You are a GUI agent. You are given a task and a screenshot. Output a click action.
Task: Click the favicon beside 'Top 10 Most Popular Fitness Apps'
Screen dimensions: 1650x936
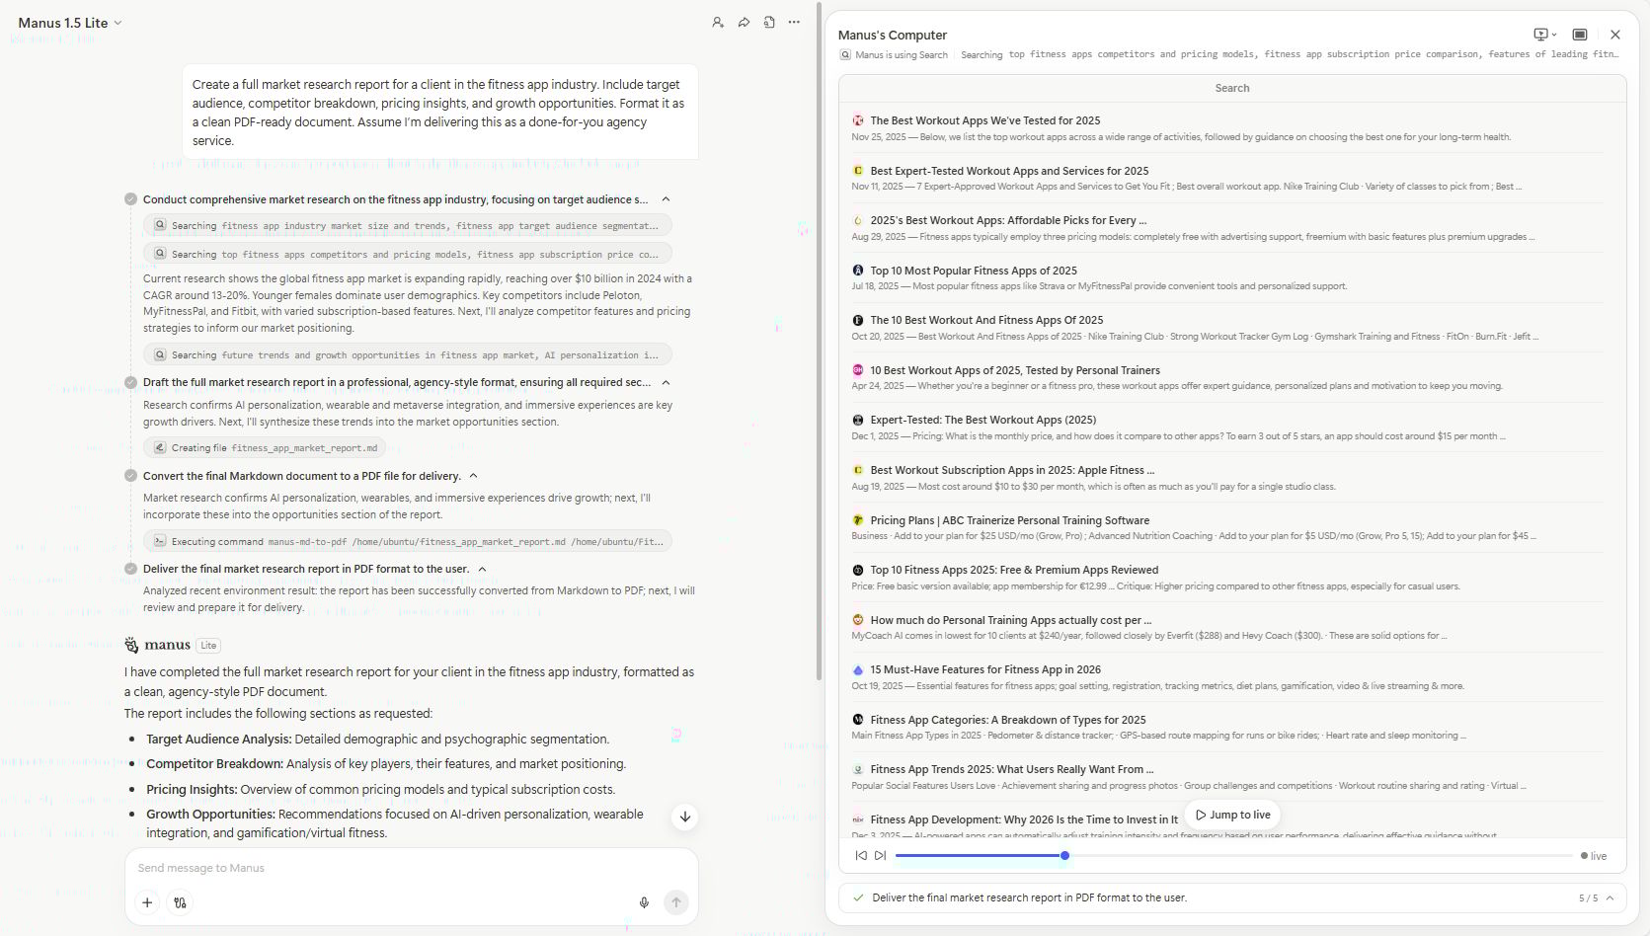(x=858, y=271)
